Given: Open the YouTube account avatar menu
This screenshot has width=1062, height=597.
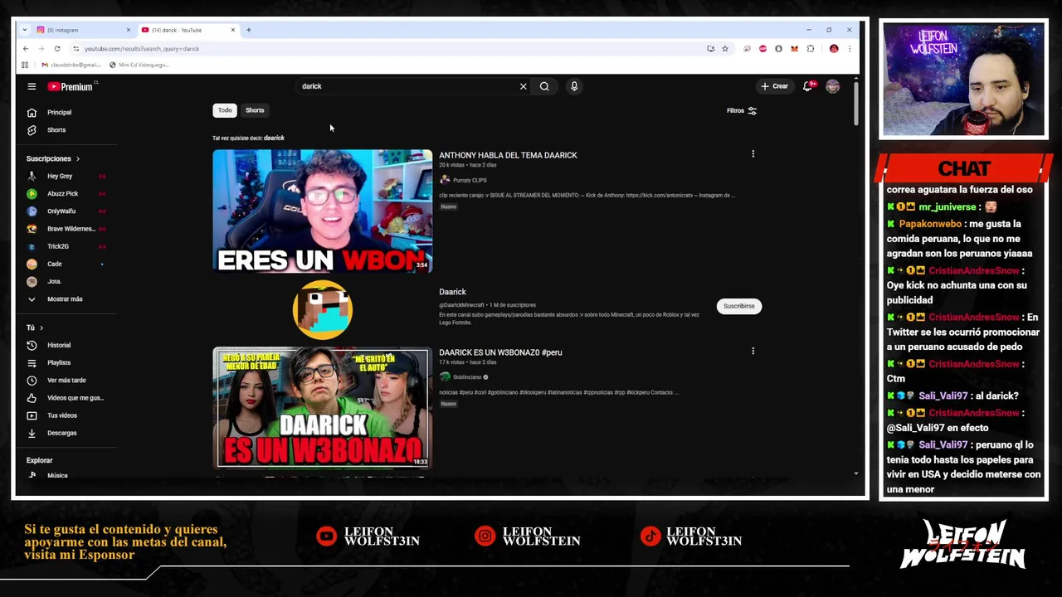Looking at the screenshot, I should (833, 86).
